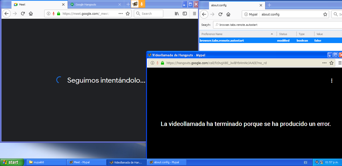Image resolution: width=342 pixels, height=166 pixels.
Task: Click the boolean type cell
Action: pyautogui.click(x=302, y=40)
